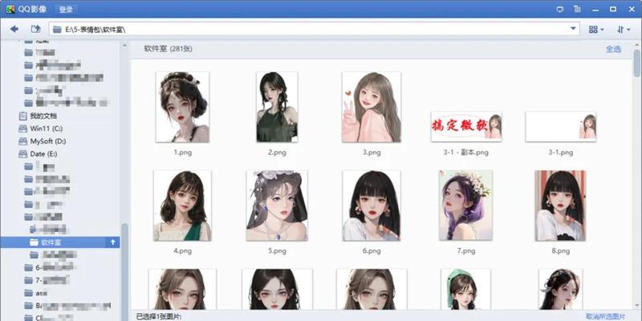Image resolution: width=642 pixels, height=321 pixels.
Task: Select the bottom-row girl with green headscarf thumbnail
Action: 466,289
